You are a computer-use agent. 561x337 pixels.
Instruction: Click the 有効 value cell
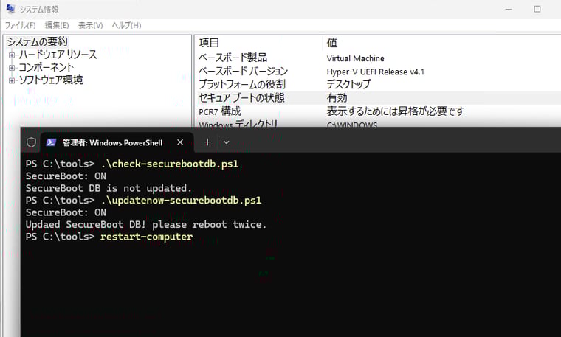click(337, 97)
